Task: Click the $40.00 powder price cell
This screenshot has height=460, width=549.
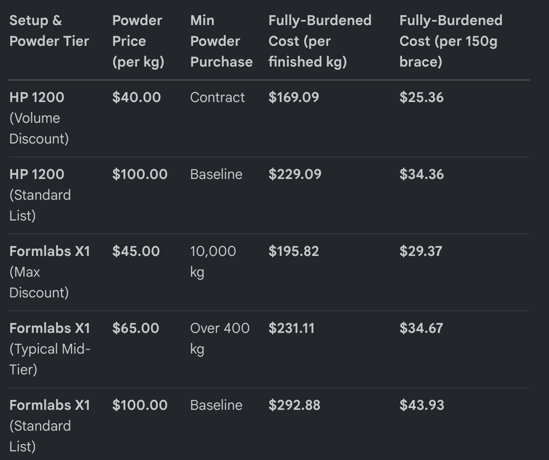Action: coord(136,97)
